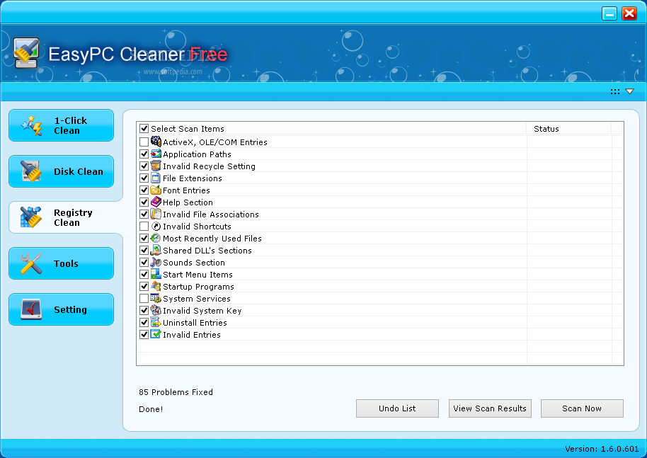Uncheck the Application Paths checkbox
The image size is (647, 458).
(144, 154)
